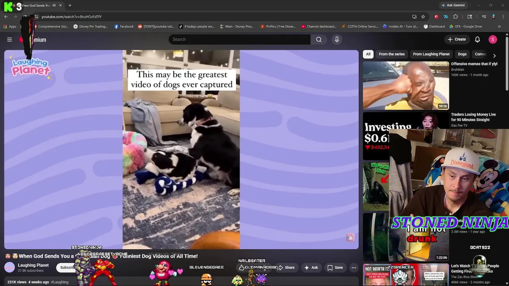The image size is (509, 286).
Task: Open the CDTFA Online Services bookmark
Action: [360, 27]
